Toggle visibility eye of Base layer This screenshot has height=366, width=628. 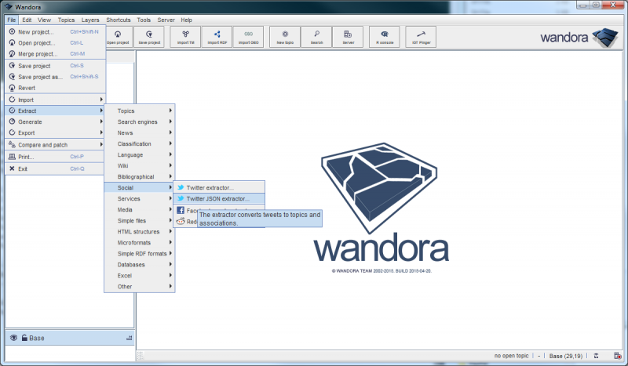click(x=13, y=337)
